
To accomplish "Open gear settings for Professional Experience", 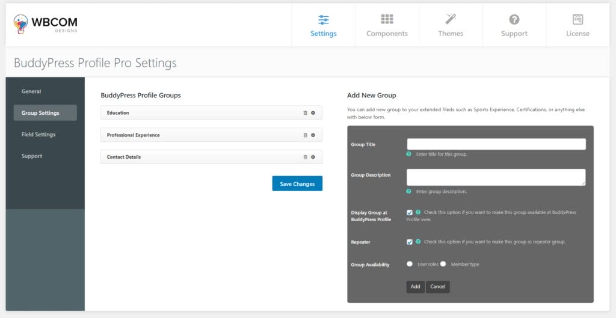I will (313, 135).
